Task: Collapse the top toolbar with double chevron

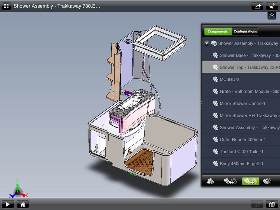Action: (272, 16)
